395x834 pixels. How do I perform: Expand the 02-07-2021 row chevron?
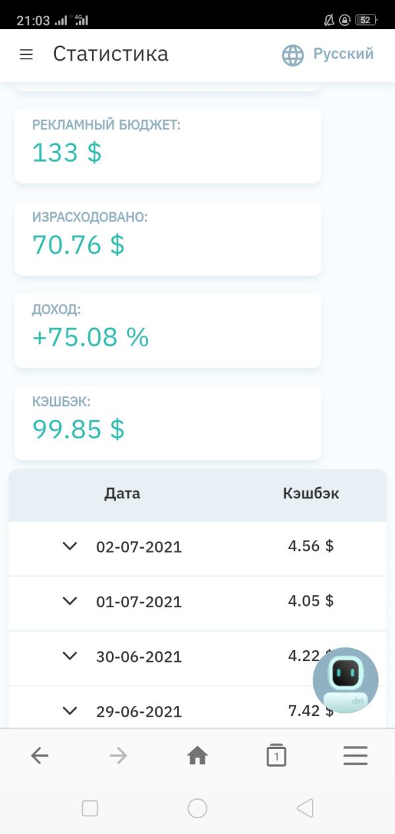tap(70, 546)
